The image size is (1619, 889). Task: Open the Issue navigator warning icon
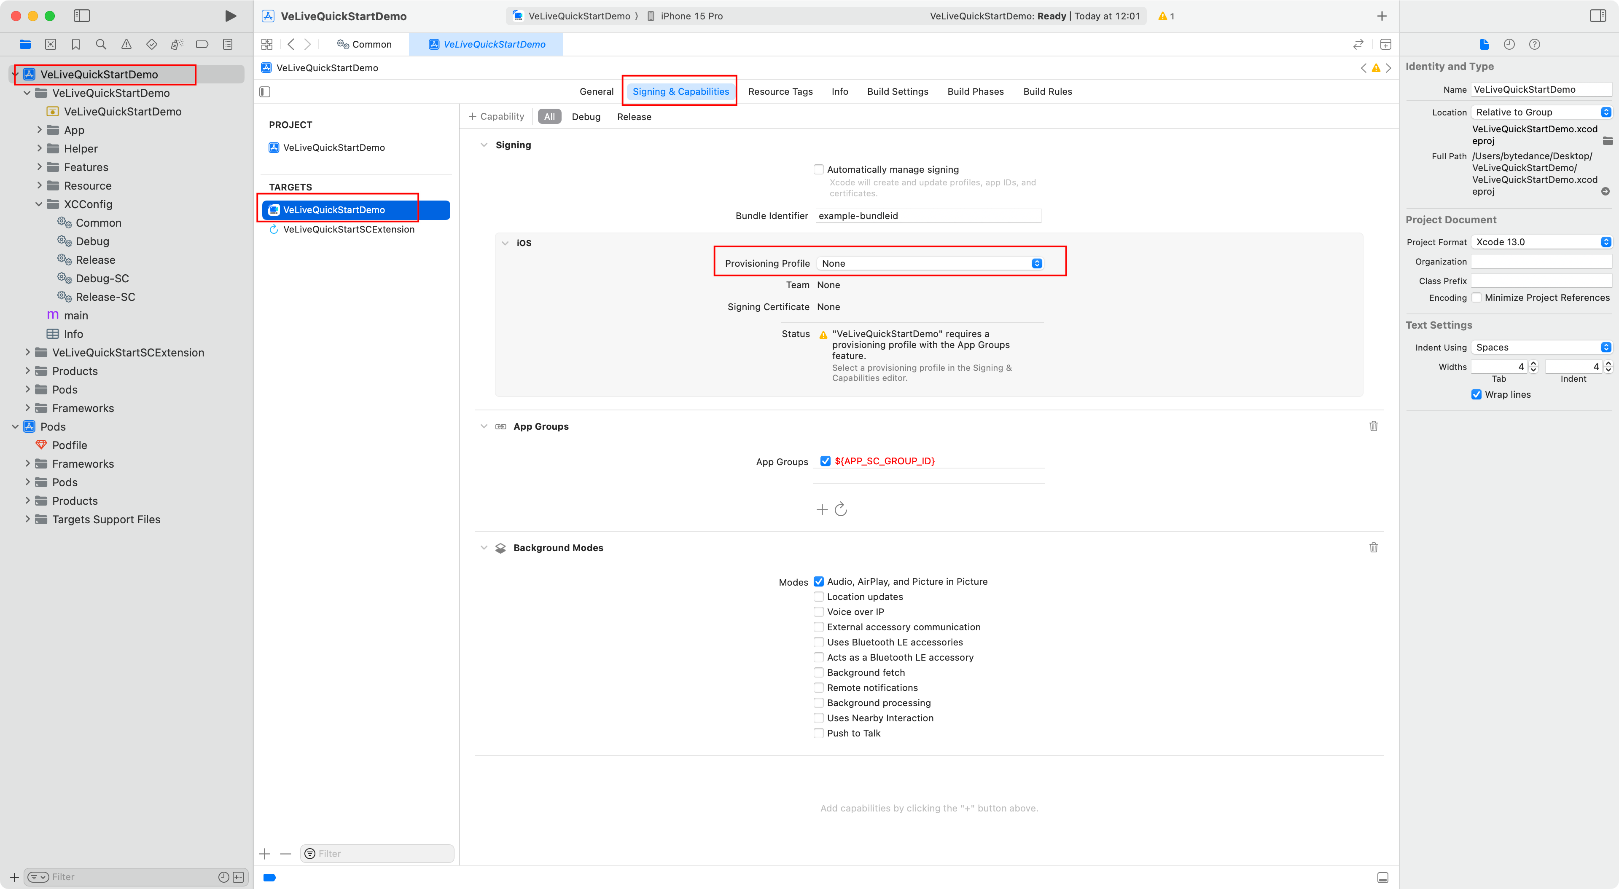pos(126,44)
